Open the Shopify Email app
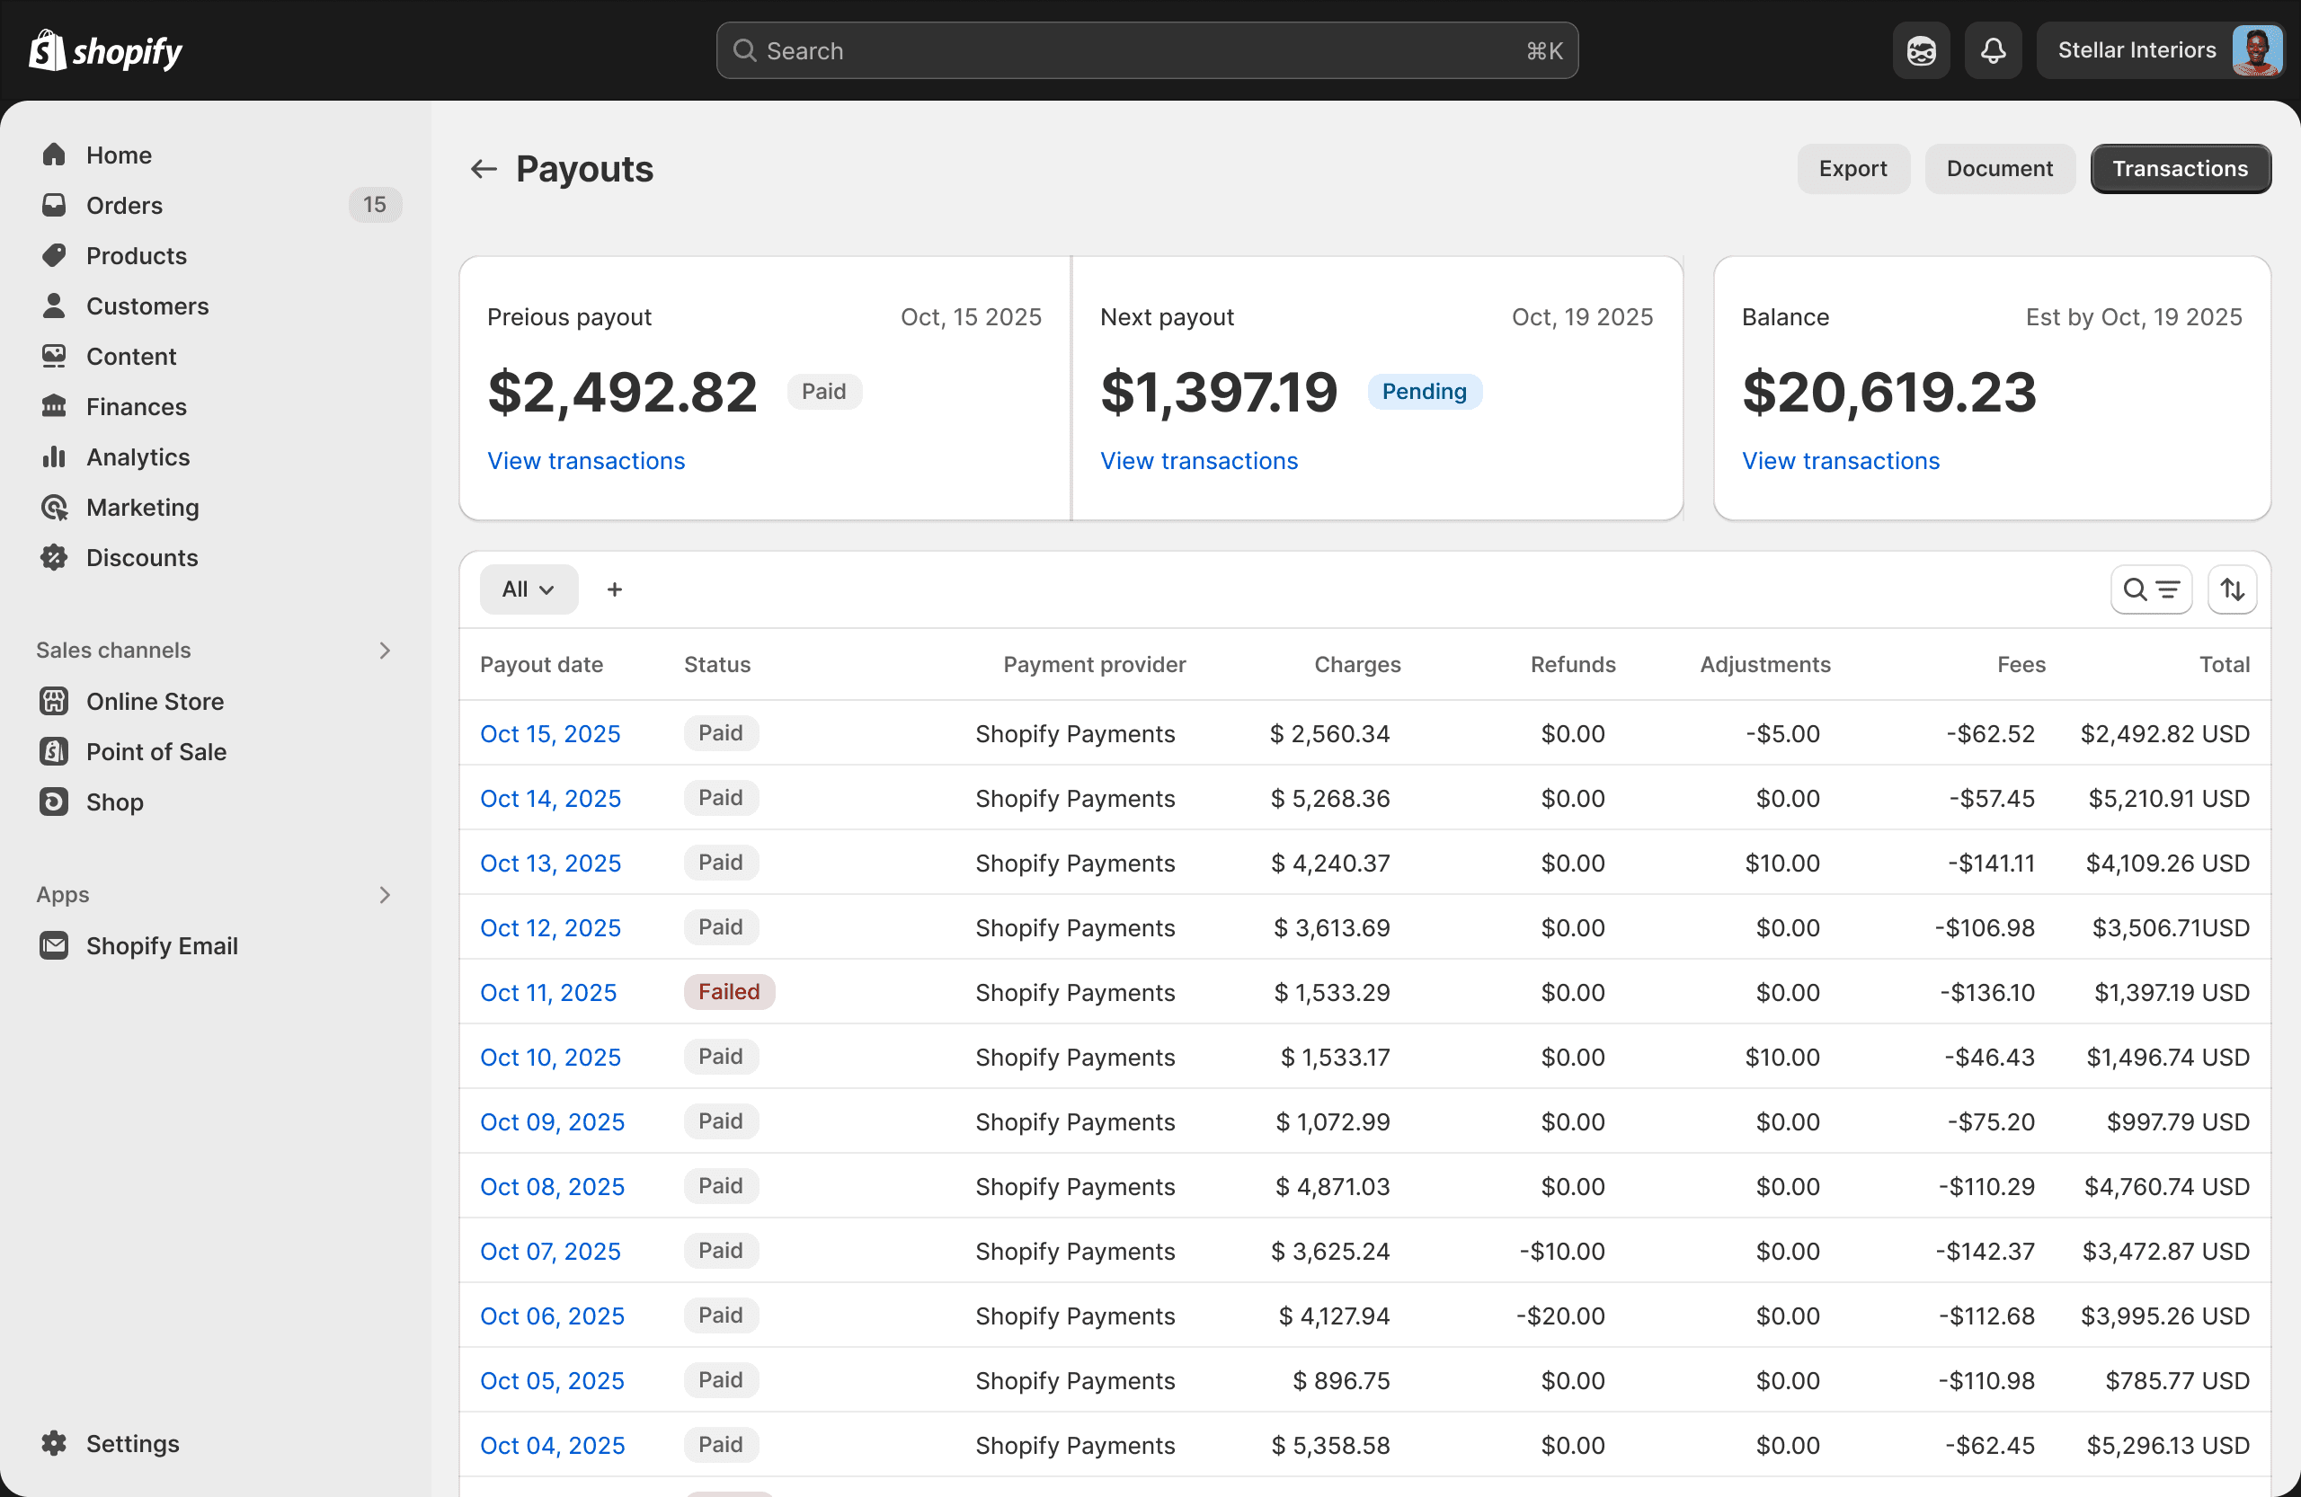The height and width of the screenshot is (1497, 2301). pos(163,945)
